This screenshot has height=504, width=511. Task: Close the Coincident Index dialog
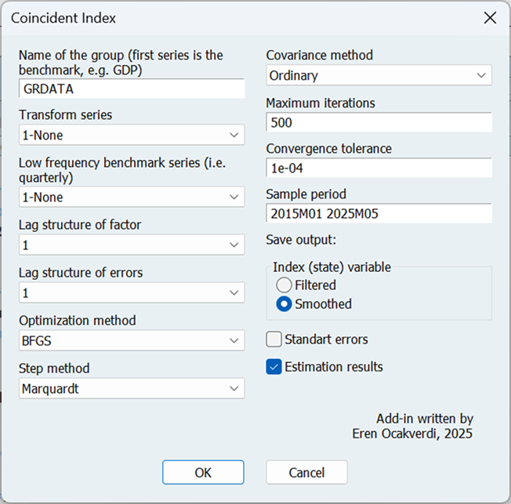[490, 18]
